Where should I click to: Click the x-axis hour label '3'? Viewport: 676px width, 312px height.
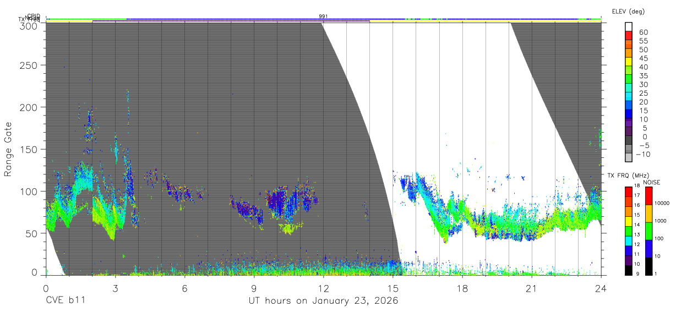click(115, 288)
